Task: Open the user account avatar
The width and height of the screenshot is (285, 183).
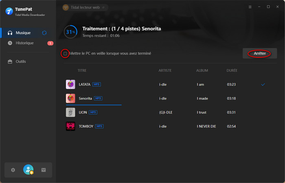Action: 28,170
